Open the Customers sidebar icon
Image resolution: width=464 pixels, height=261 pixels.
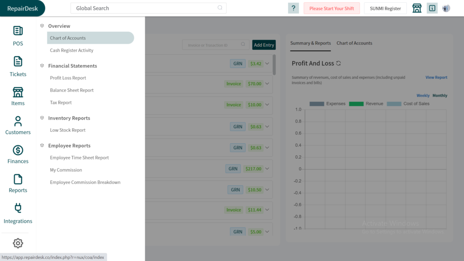[x=18, y=121]
